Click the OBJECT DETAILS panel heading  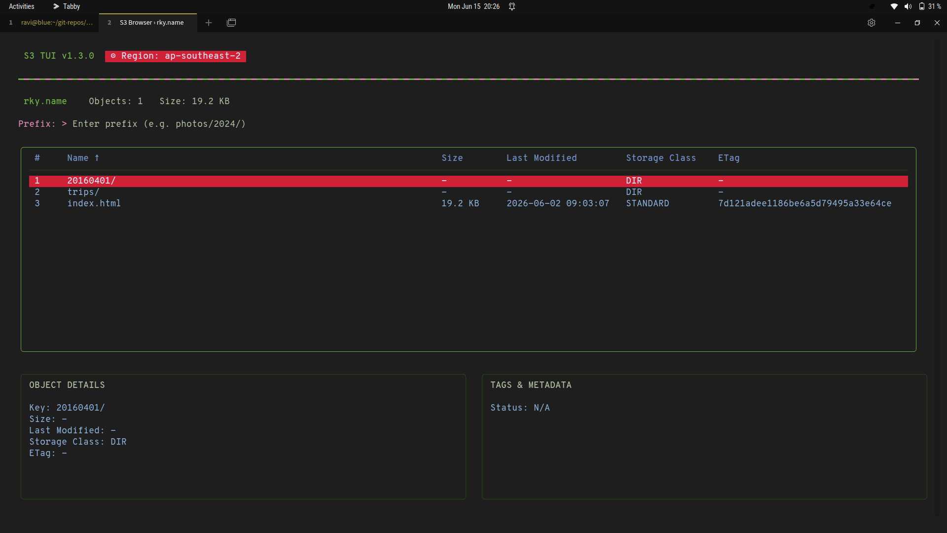pyautogui.click(x=67, y=385)
